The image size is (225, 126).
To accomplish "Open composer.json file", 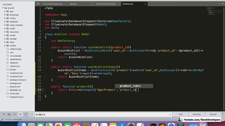I will (x=16, y=73).
